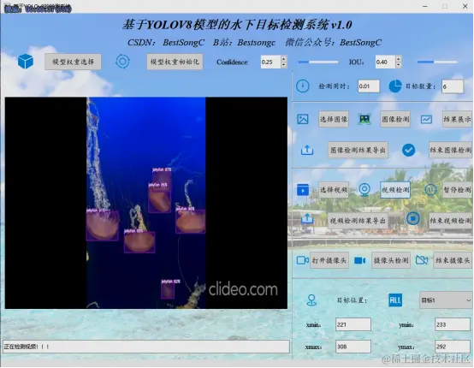This screenshot has width=474, height=368.
Task: Click the IOU slider track
Action: (437, 62)
